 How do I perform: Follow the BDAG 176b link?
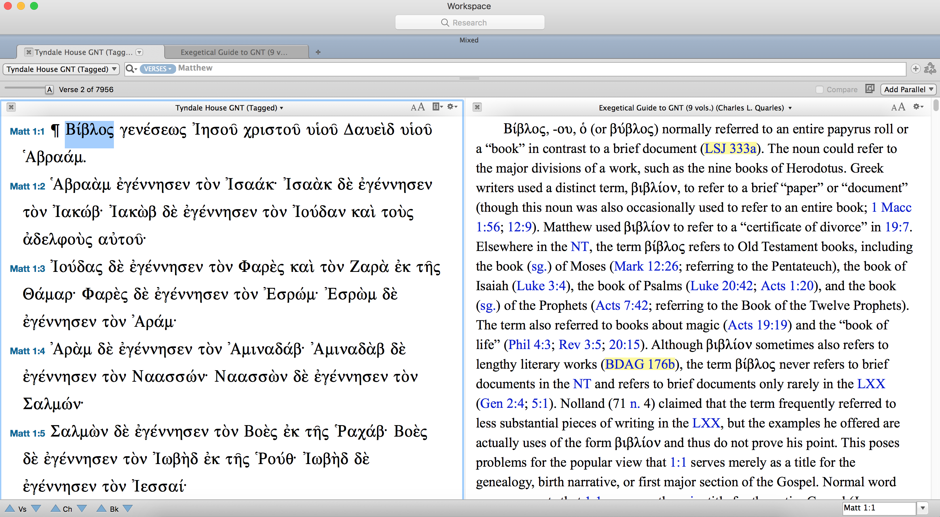click(x=639, y=364)
